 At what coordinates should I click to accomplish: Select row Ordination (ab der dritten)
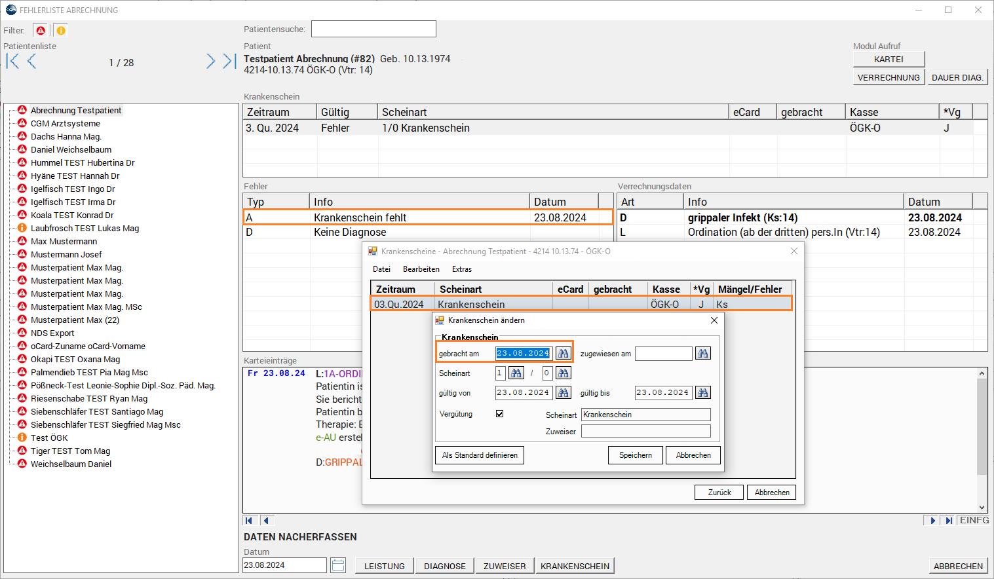click(802, 232)
